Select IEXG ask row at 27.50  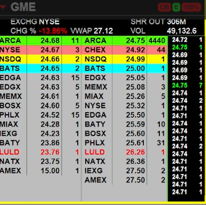(125, 171)
